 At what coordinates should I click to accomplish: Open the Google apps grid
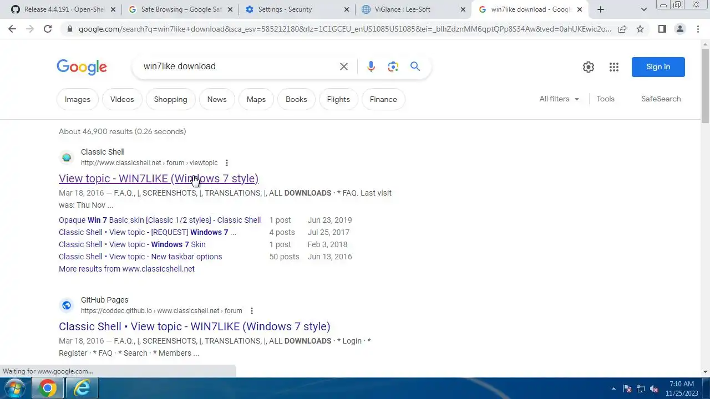click(x=613, y=67)
